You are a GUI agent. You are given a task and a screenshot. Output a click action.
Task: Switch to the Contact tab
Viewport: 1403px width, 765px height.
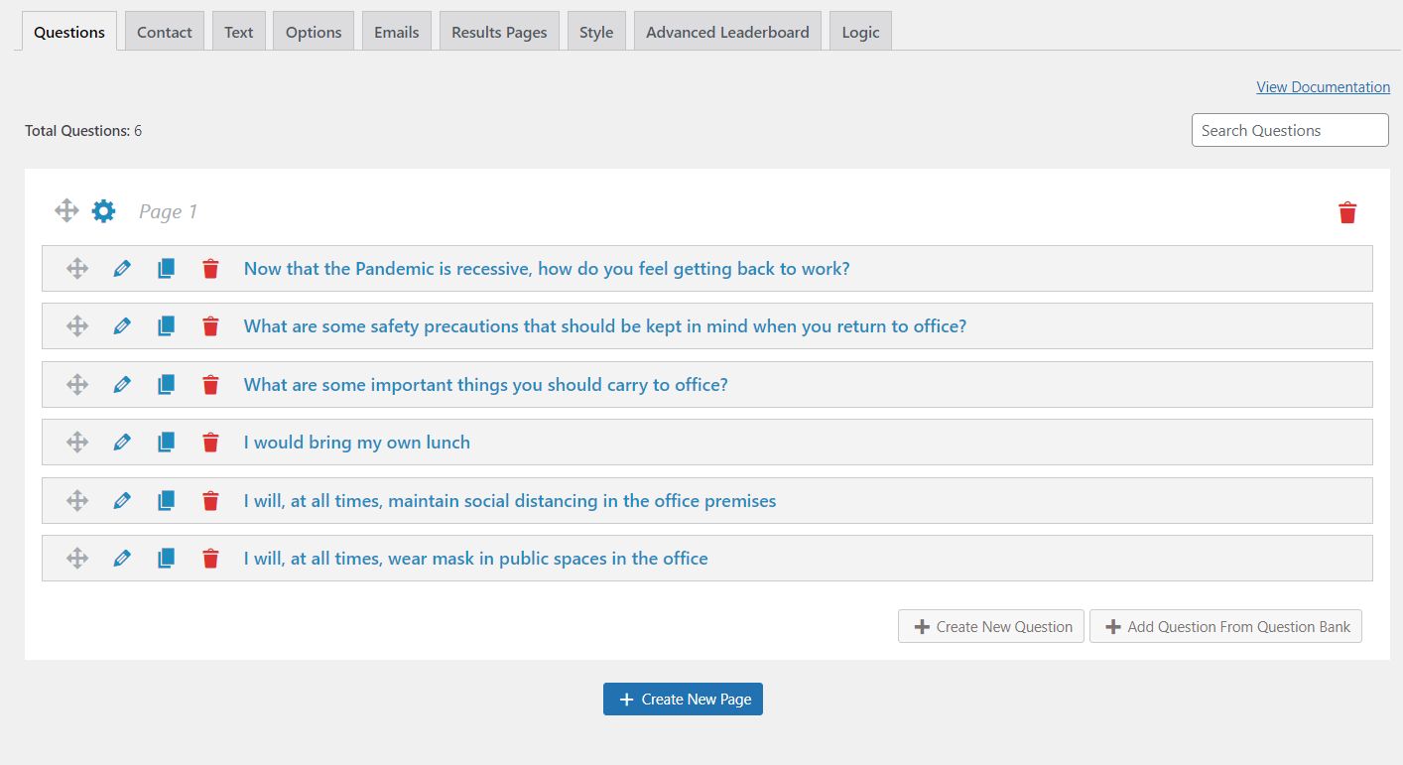pyautogui.click(x=164, y=31)
